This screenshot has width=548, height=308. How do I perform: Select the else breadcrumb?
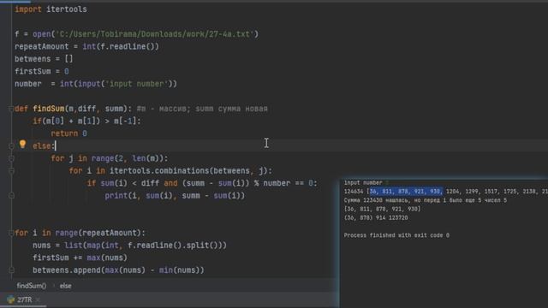tap(65, 286)
